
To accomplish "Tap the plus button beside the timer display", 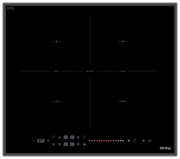I will click(x=48, y=141).
